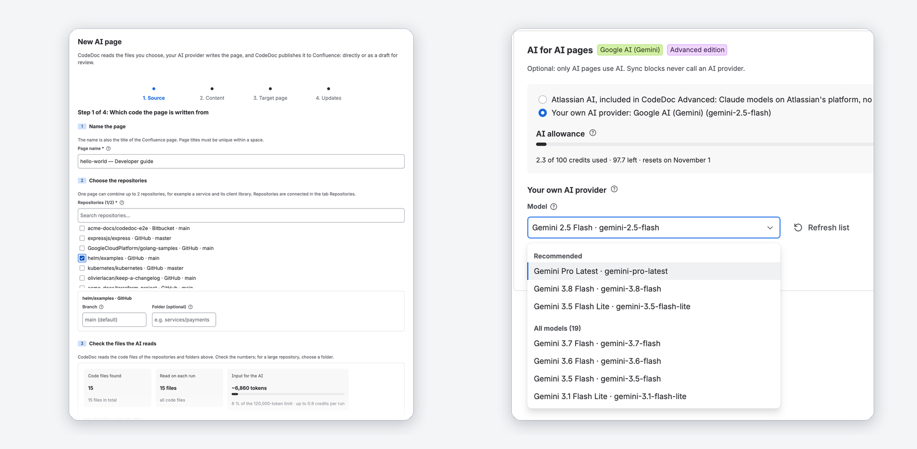Pick Gemini 3.1 Flash Lite option
This screenshot has width=917, height=449.
point(654,397)
